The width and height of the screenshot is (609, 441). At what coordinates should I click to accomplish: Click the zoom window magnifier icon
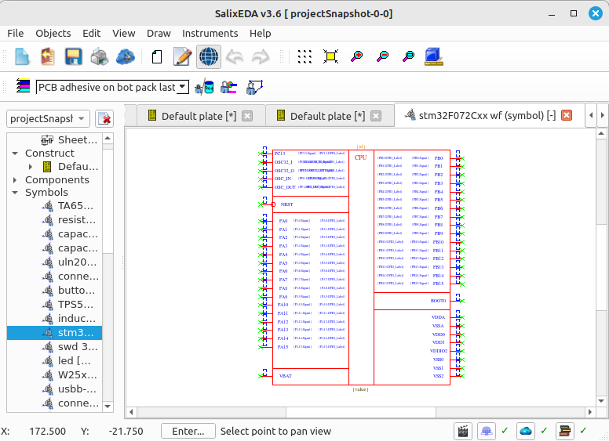point(408,56)
